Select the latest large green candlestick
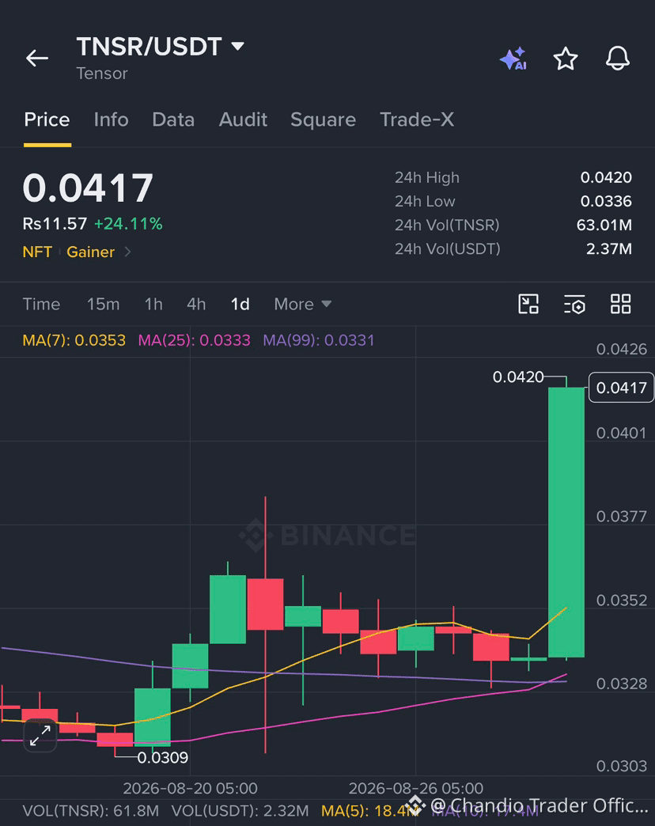This screenshot has height=826, width=655. tap(566, 522)
